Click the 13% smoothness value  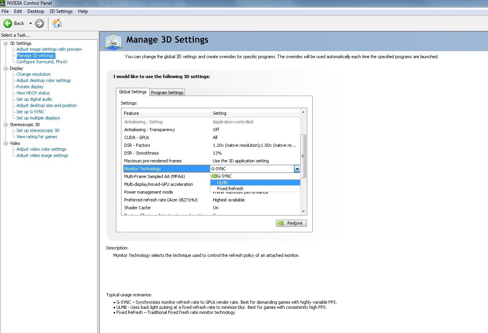[x=217, y=153]
